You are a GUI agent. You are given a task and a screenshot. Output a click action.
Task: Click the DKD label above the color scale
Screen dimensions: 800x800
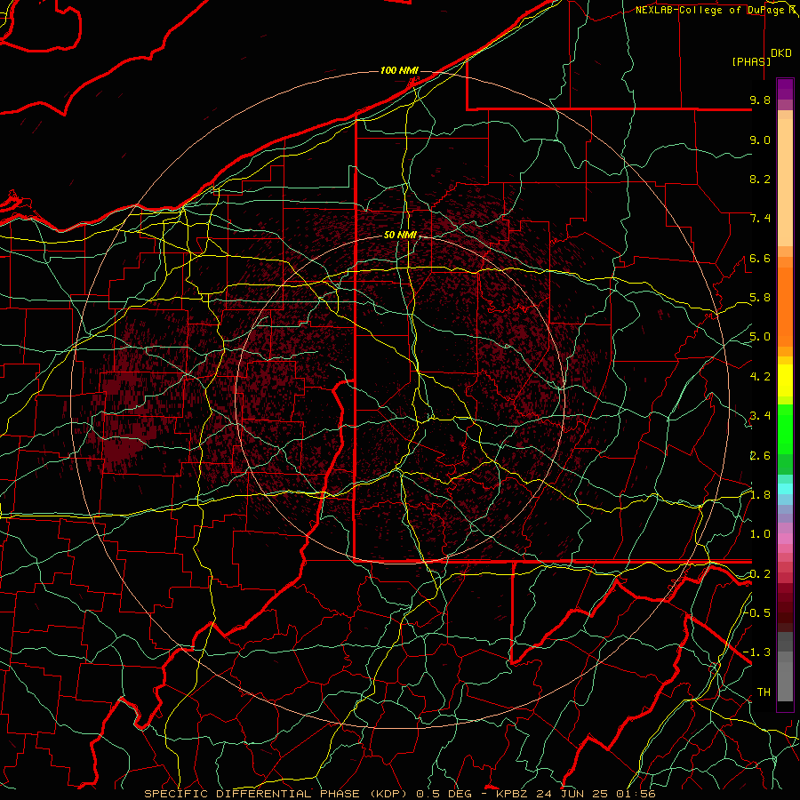click(x=781, y=53)
